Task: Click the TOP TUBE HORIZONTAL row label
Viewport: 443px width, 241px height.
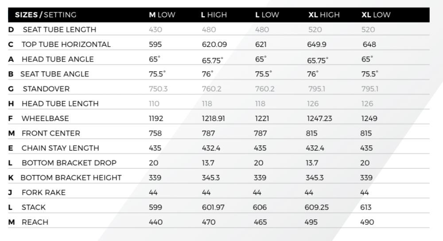Action: (x=66, y=44)
